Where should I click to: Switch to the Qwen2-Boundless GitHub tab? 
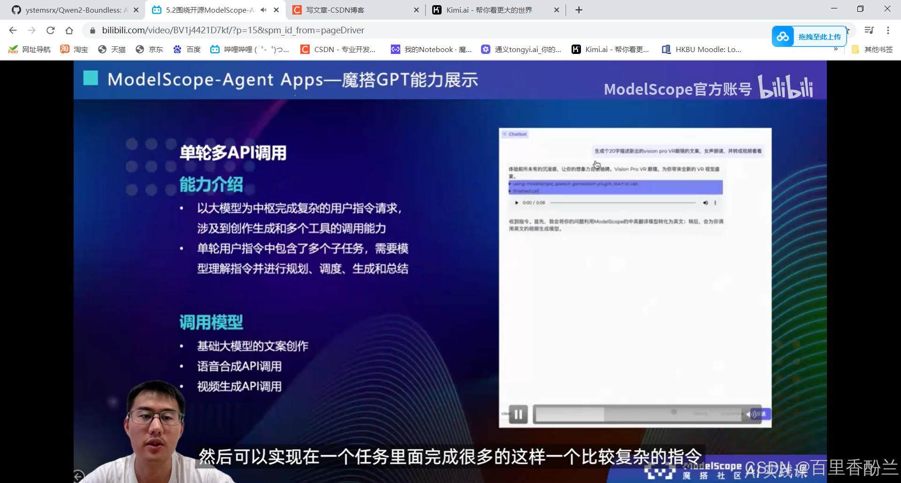click(69, 10)
